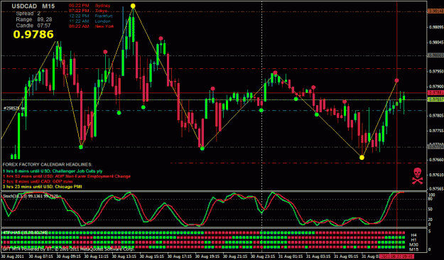Viewport: 444px width, 260px height.
Task: Click the red dot on the vertical red line
Action: point(396,81)
